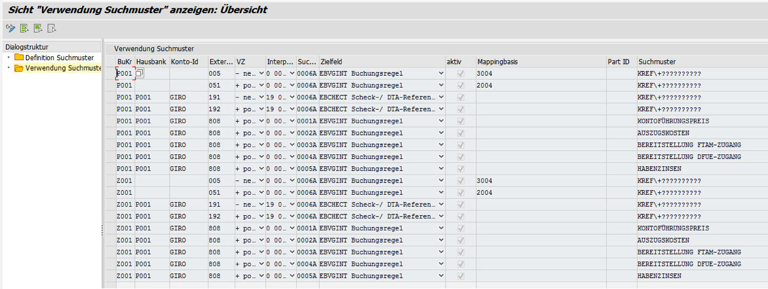Image resolution: width=768 pixels, height=289 pixels.
Task: Open Interpretation dropdown in P001 row 192
Action: pyautogui.click(x=292, y=109)
